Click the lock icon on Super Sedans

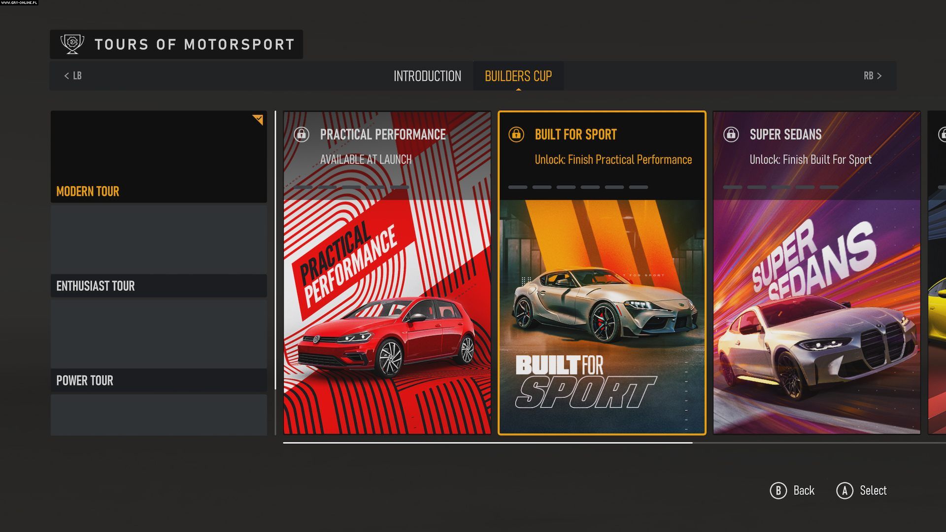pos(731,134)
